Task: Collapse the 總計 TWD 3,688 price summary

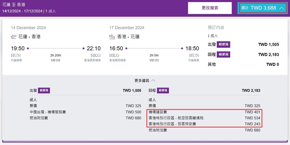Action: pos(262,7)
